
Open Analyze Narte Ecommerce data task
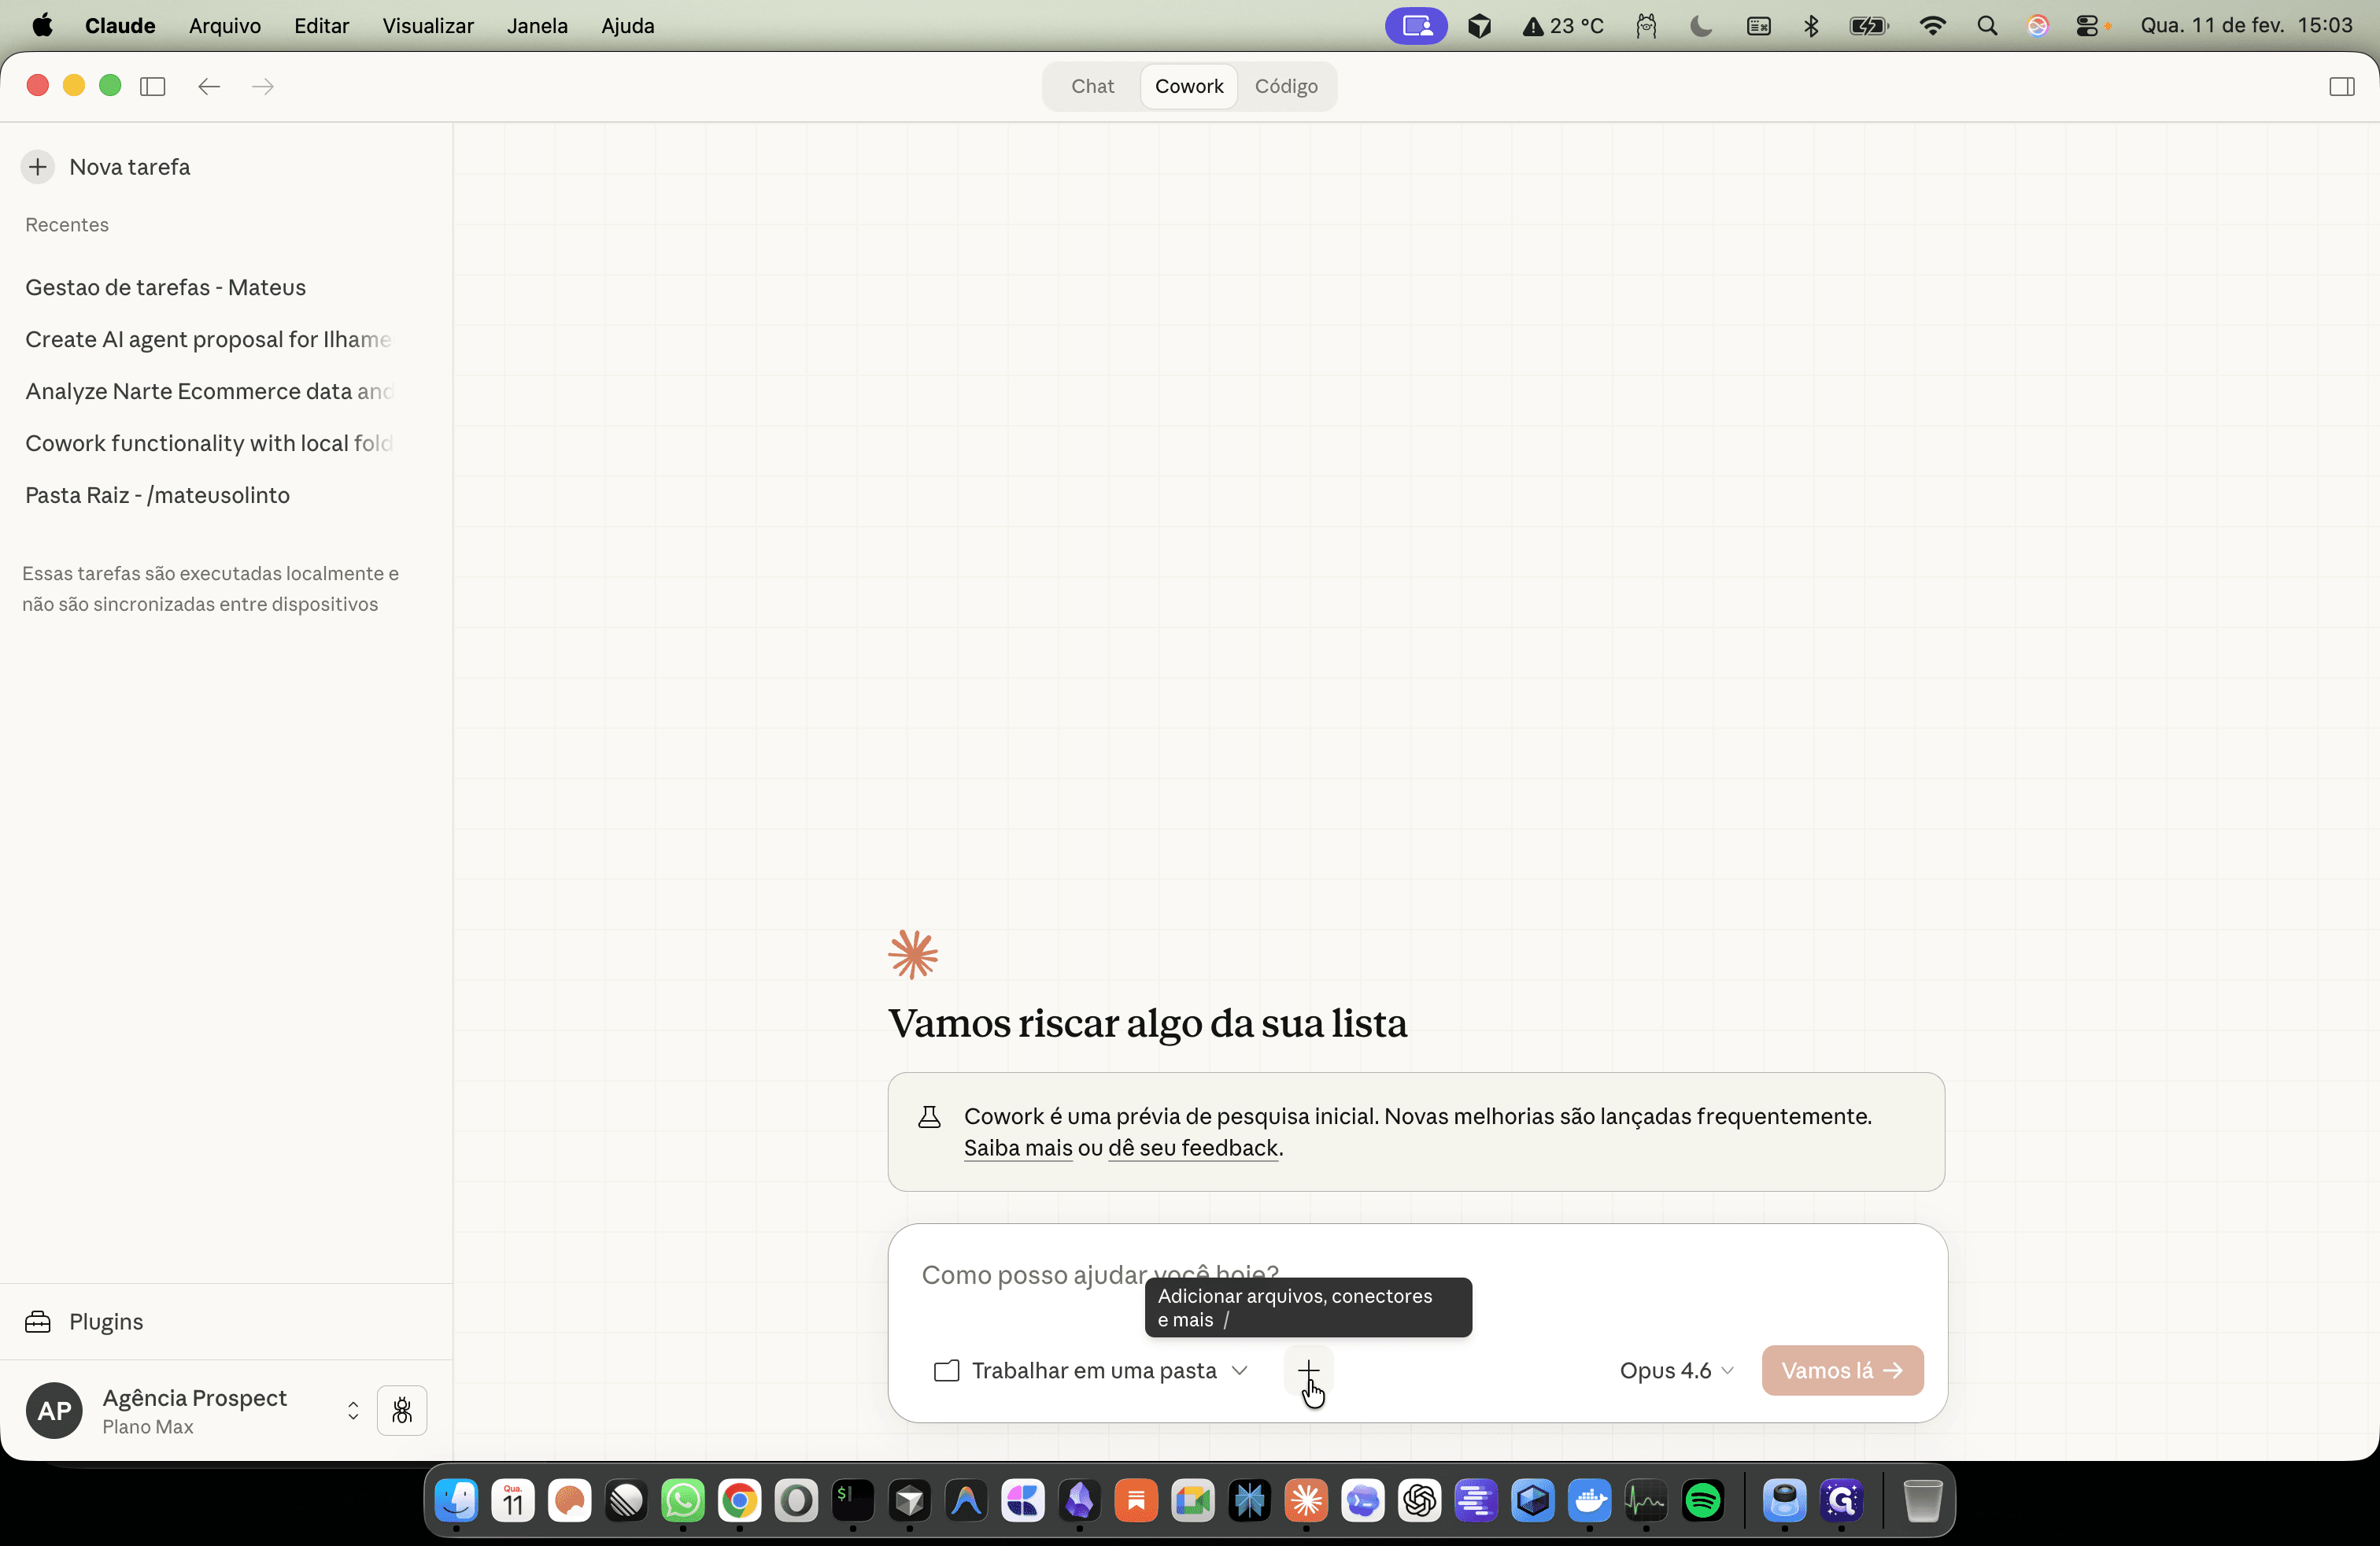tap(209, 391)
